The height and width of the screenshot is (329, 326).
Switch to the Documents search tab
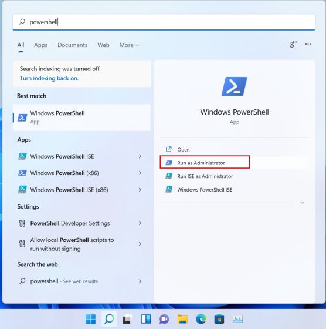73,45
